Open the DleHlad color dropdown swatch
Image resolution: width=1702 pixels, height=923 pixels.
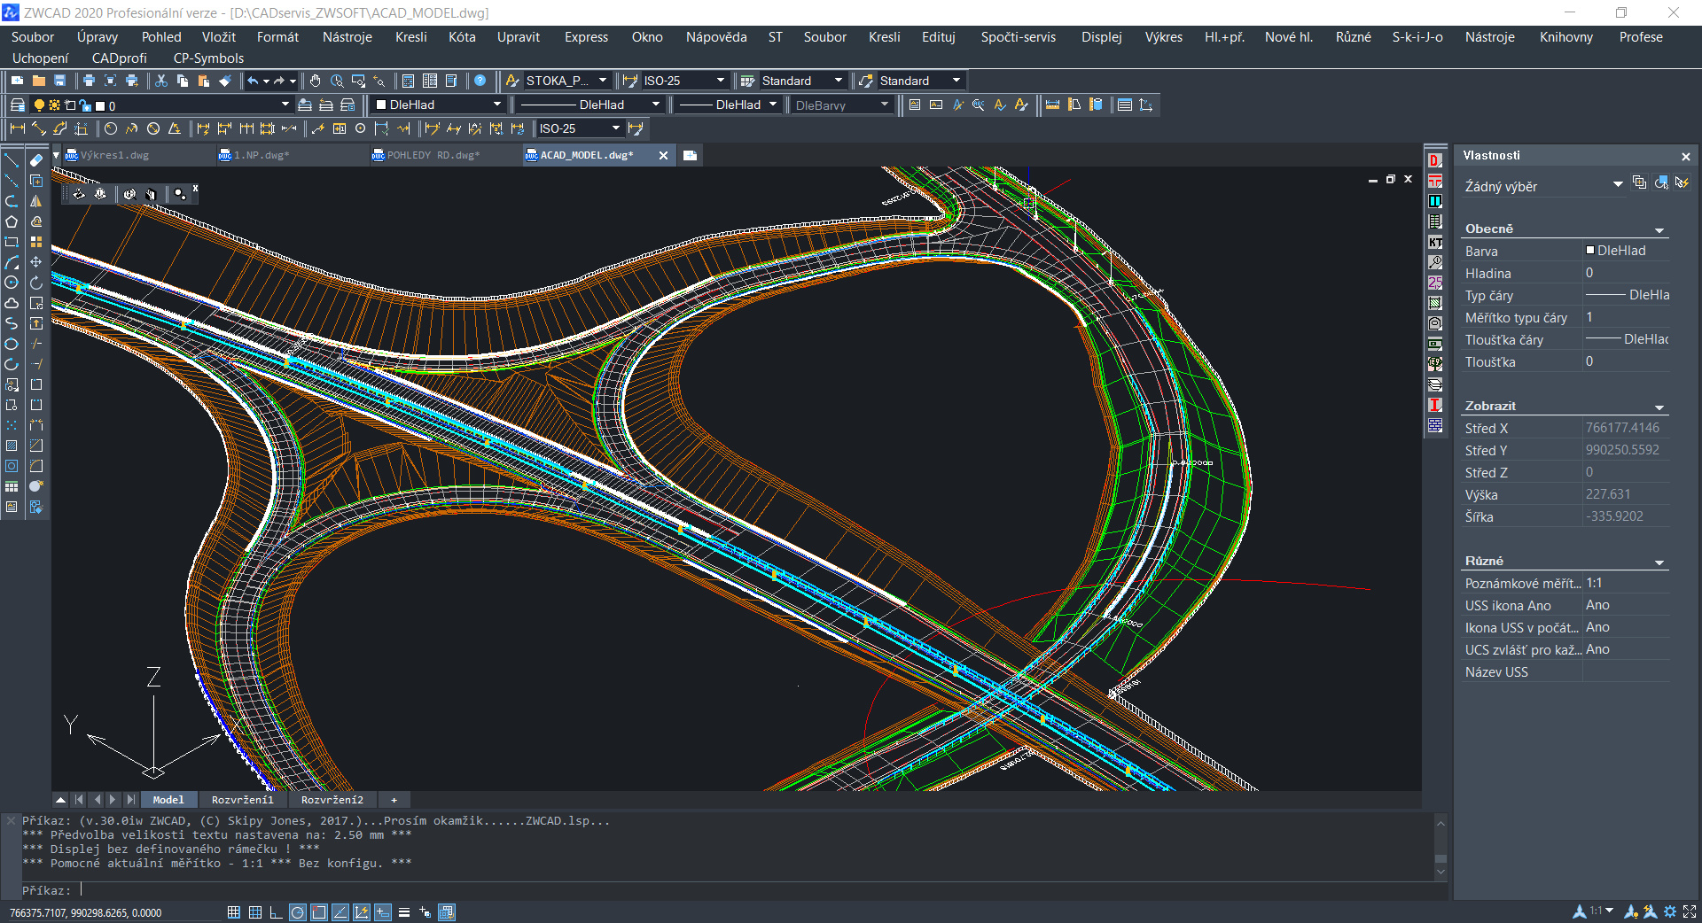tap(439, 105)
